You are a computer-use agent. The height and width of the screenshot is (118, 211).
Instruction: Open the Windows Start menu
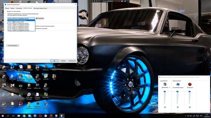pos(3,116)
